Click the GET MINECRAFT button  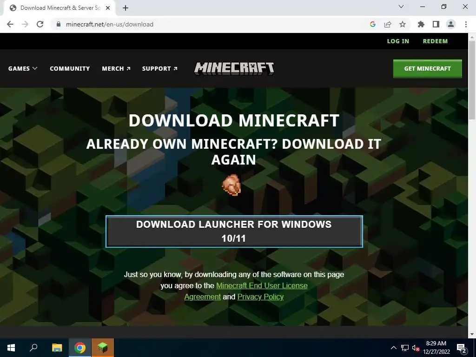coord(428,69)
